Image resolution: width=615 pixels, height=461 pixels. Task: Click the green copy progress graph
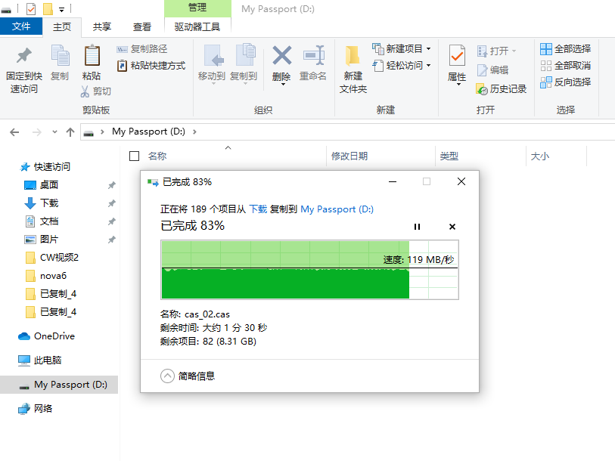[x=285, y=270]
